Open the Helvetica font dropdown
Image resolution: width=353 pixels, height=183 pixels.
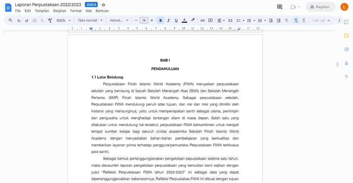[119, 21]
